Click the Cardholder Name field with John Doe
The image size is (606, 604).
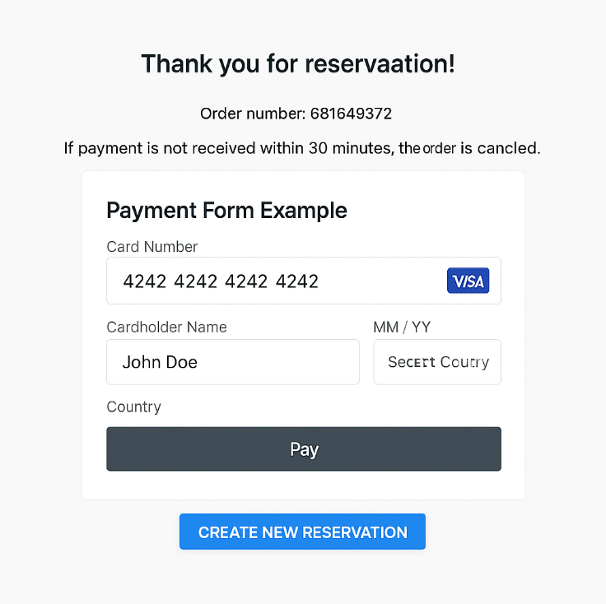pyautogui.click(x=233, y=362)
